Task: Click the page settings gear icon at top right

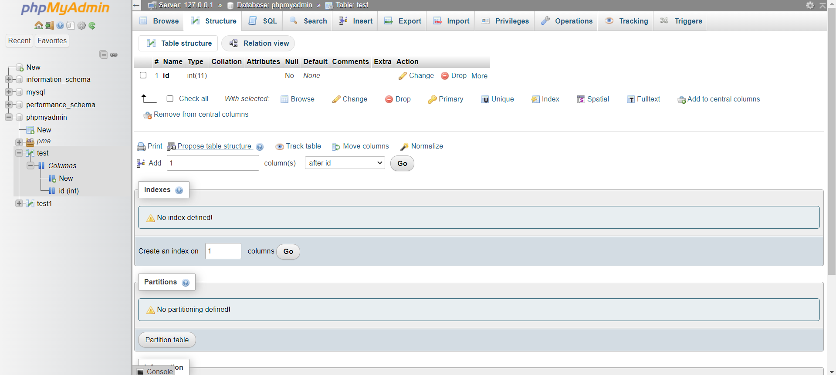Action: (810, 5)
